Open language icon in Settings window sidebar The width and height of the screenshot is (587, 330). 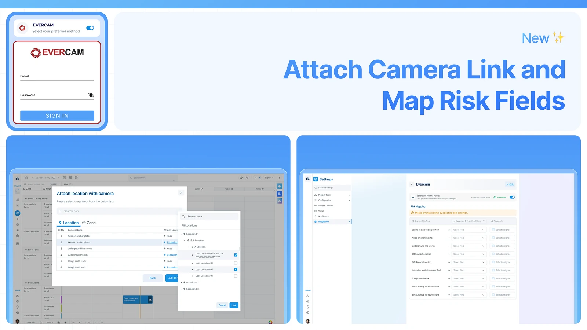tap(308, 296)
